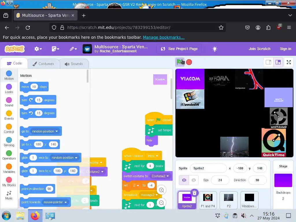Image resolution: width=296 pixels, height=222 pixels.
Task: Switch to the Costumes tab
Action: coord(43,64)
